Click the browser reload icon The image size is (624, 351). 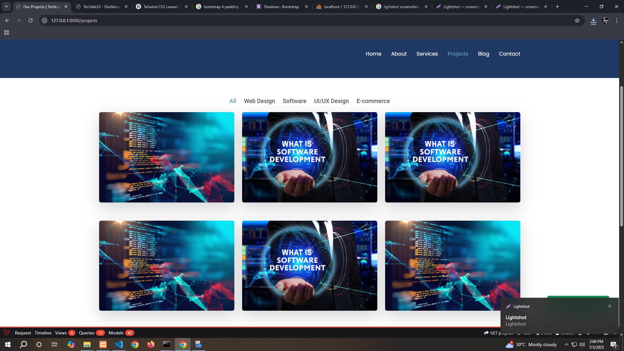(x=31, y=20)
